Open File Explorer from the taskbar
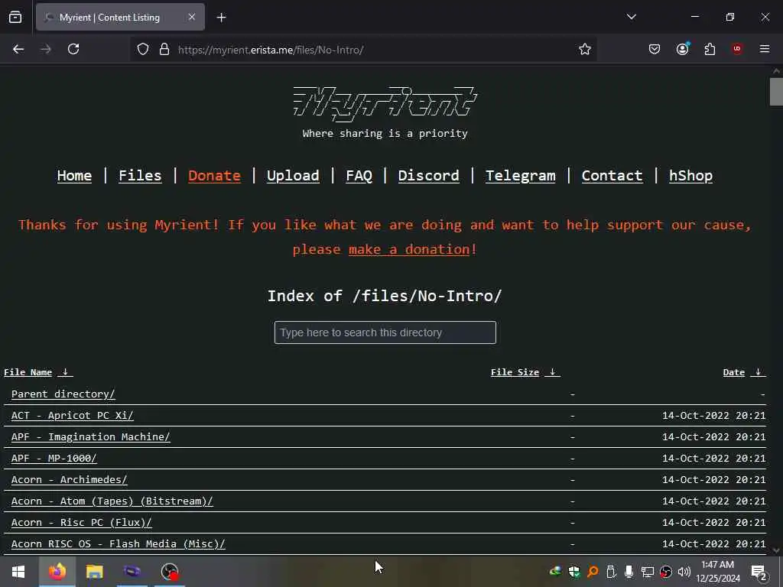This screenshot has height=587, width=783. pyautogui.click(x=94, y=572)
